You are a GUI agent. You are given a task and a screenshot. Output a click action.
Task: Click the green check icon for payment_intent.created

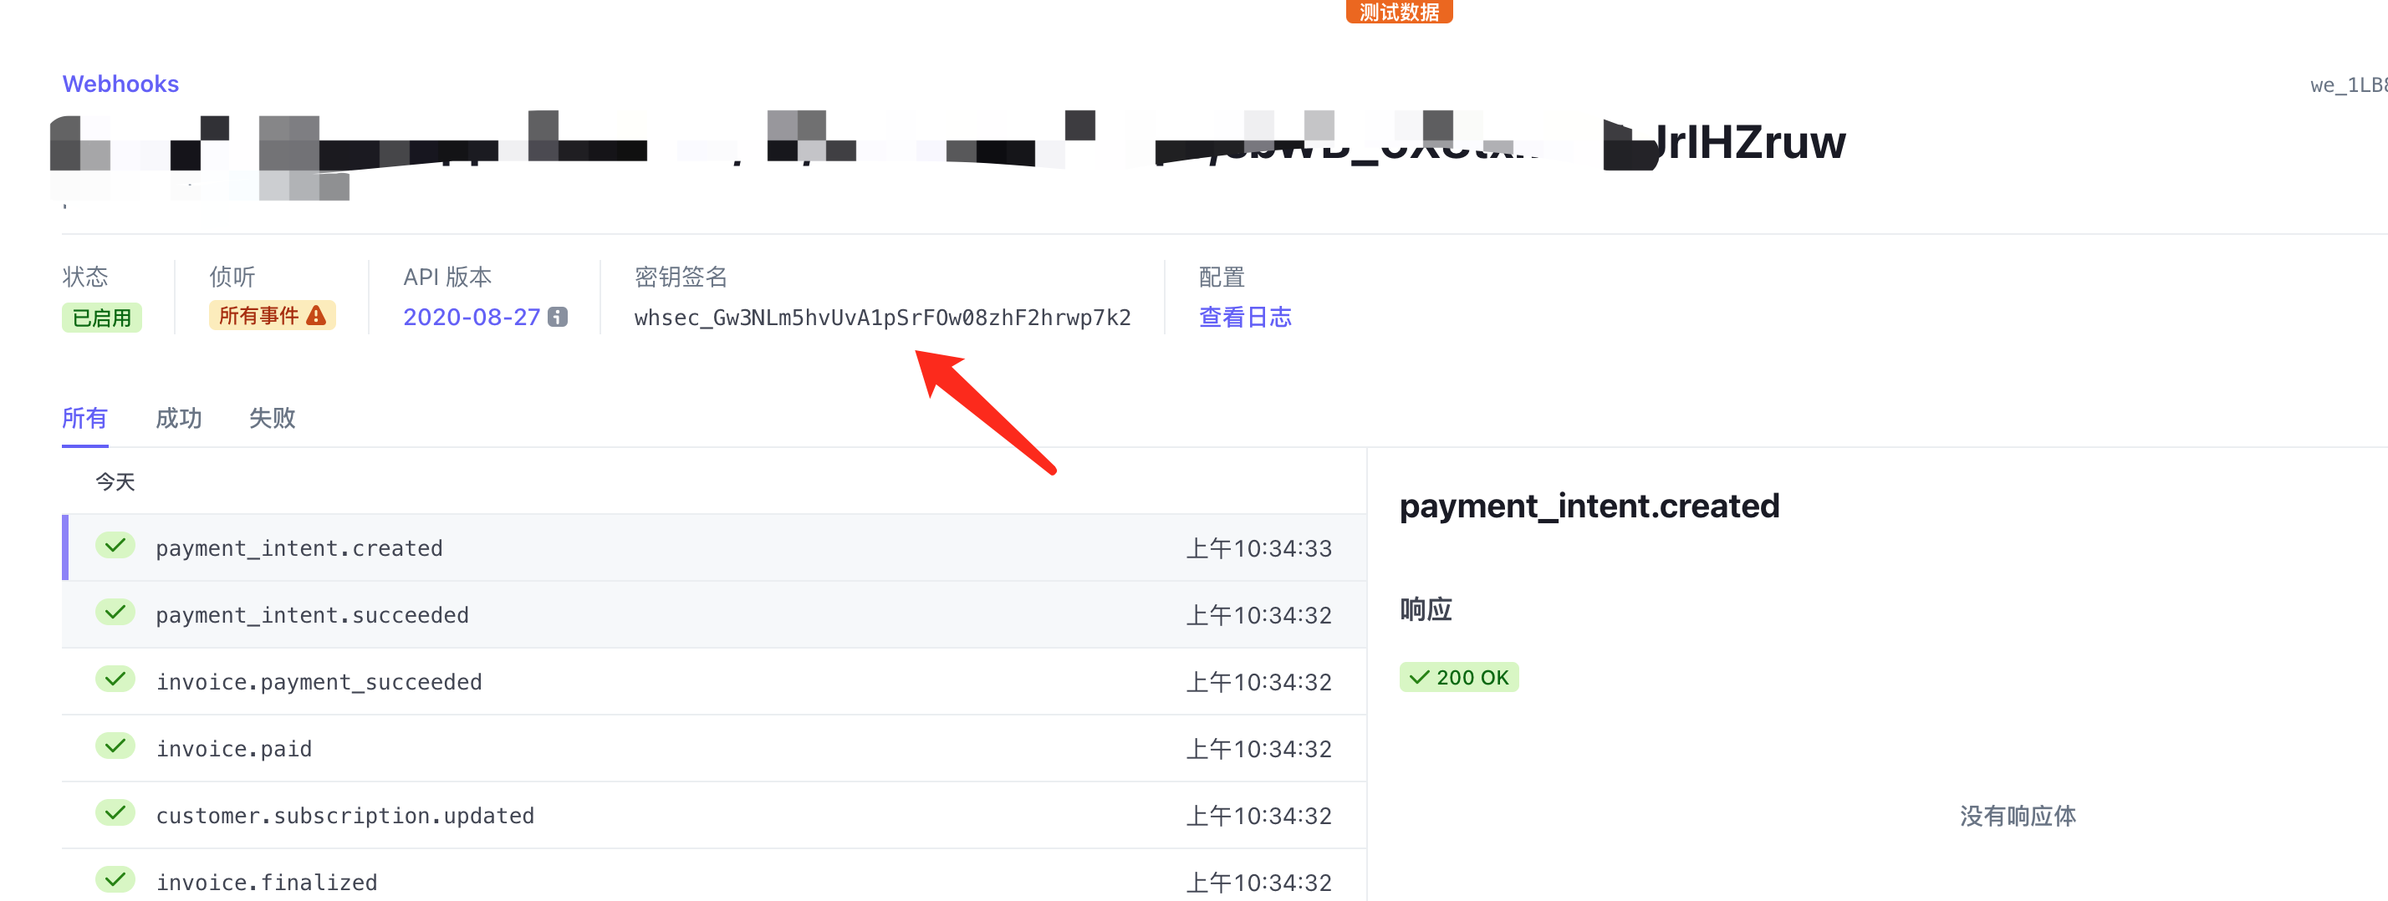115,546
